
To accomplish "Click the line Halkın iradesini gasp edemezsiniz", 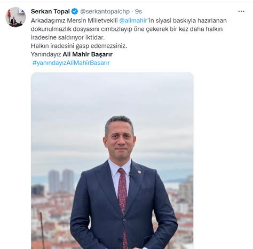I will 79,46.
